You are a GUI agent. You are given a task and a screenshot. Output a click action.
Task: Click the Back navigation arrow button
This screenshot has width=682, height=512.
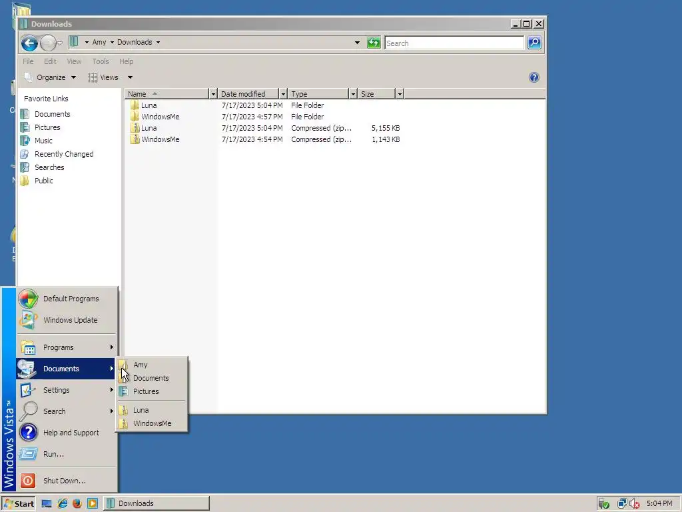(x=29, y=43)
